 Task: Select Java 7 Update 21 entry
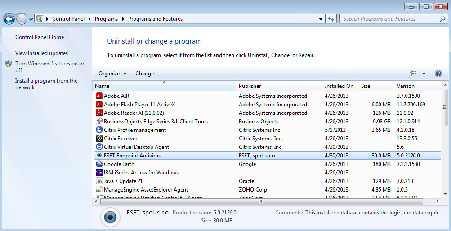coord(123,181)
